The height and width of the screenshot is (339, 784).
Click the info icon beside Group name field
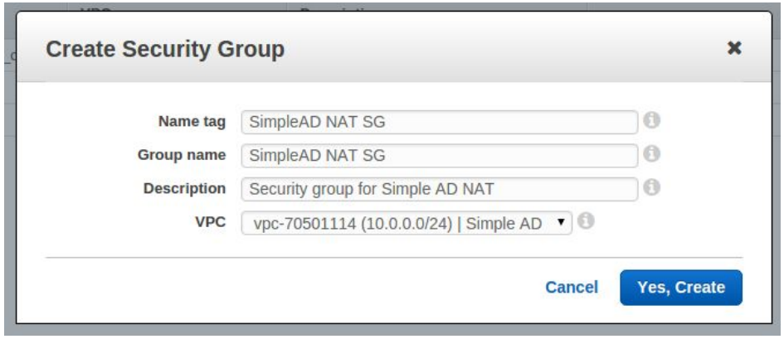(652, 154)
